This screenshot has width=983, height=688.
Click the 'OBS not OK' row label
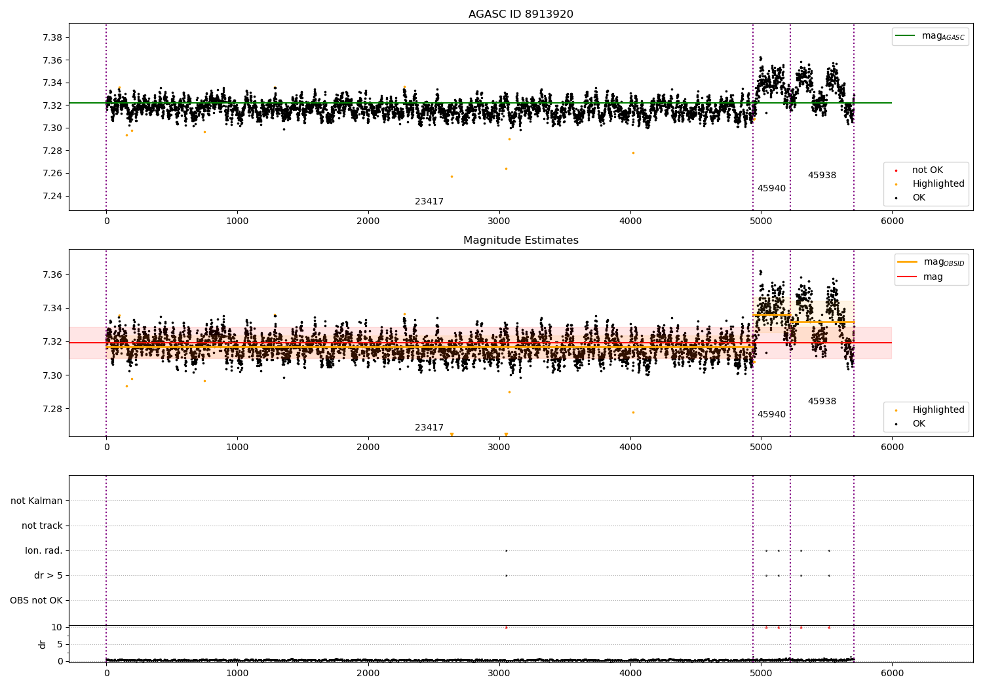(36, 601)
